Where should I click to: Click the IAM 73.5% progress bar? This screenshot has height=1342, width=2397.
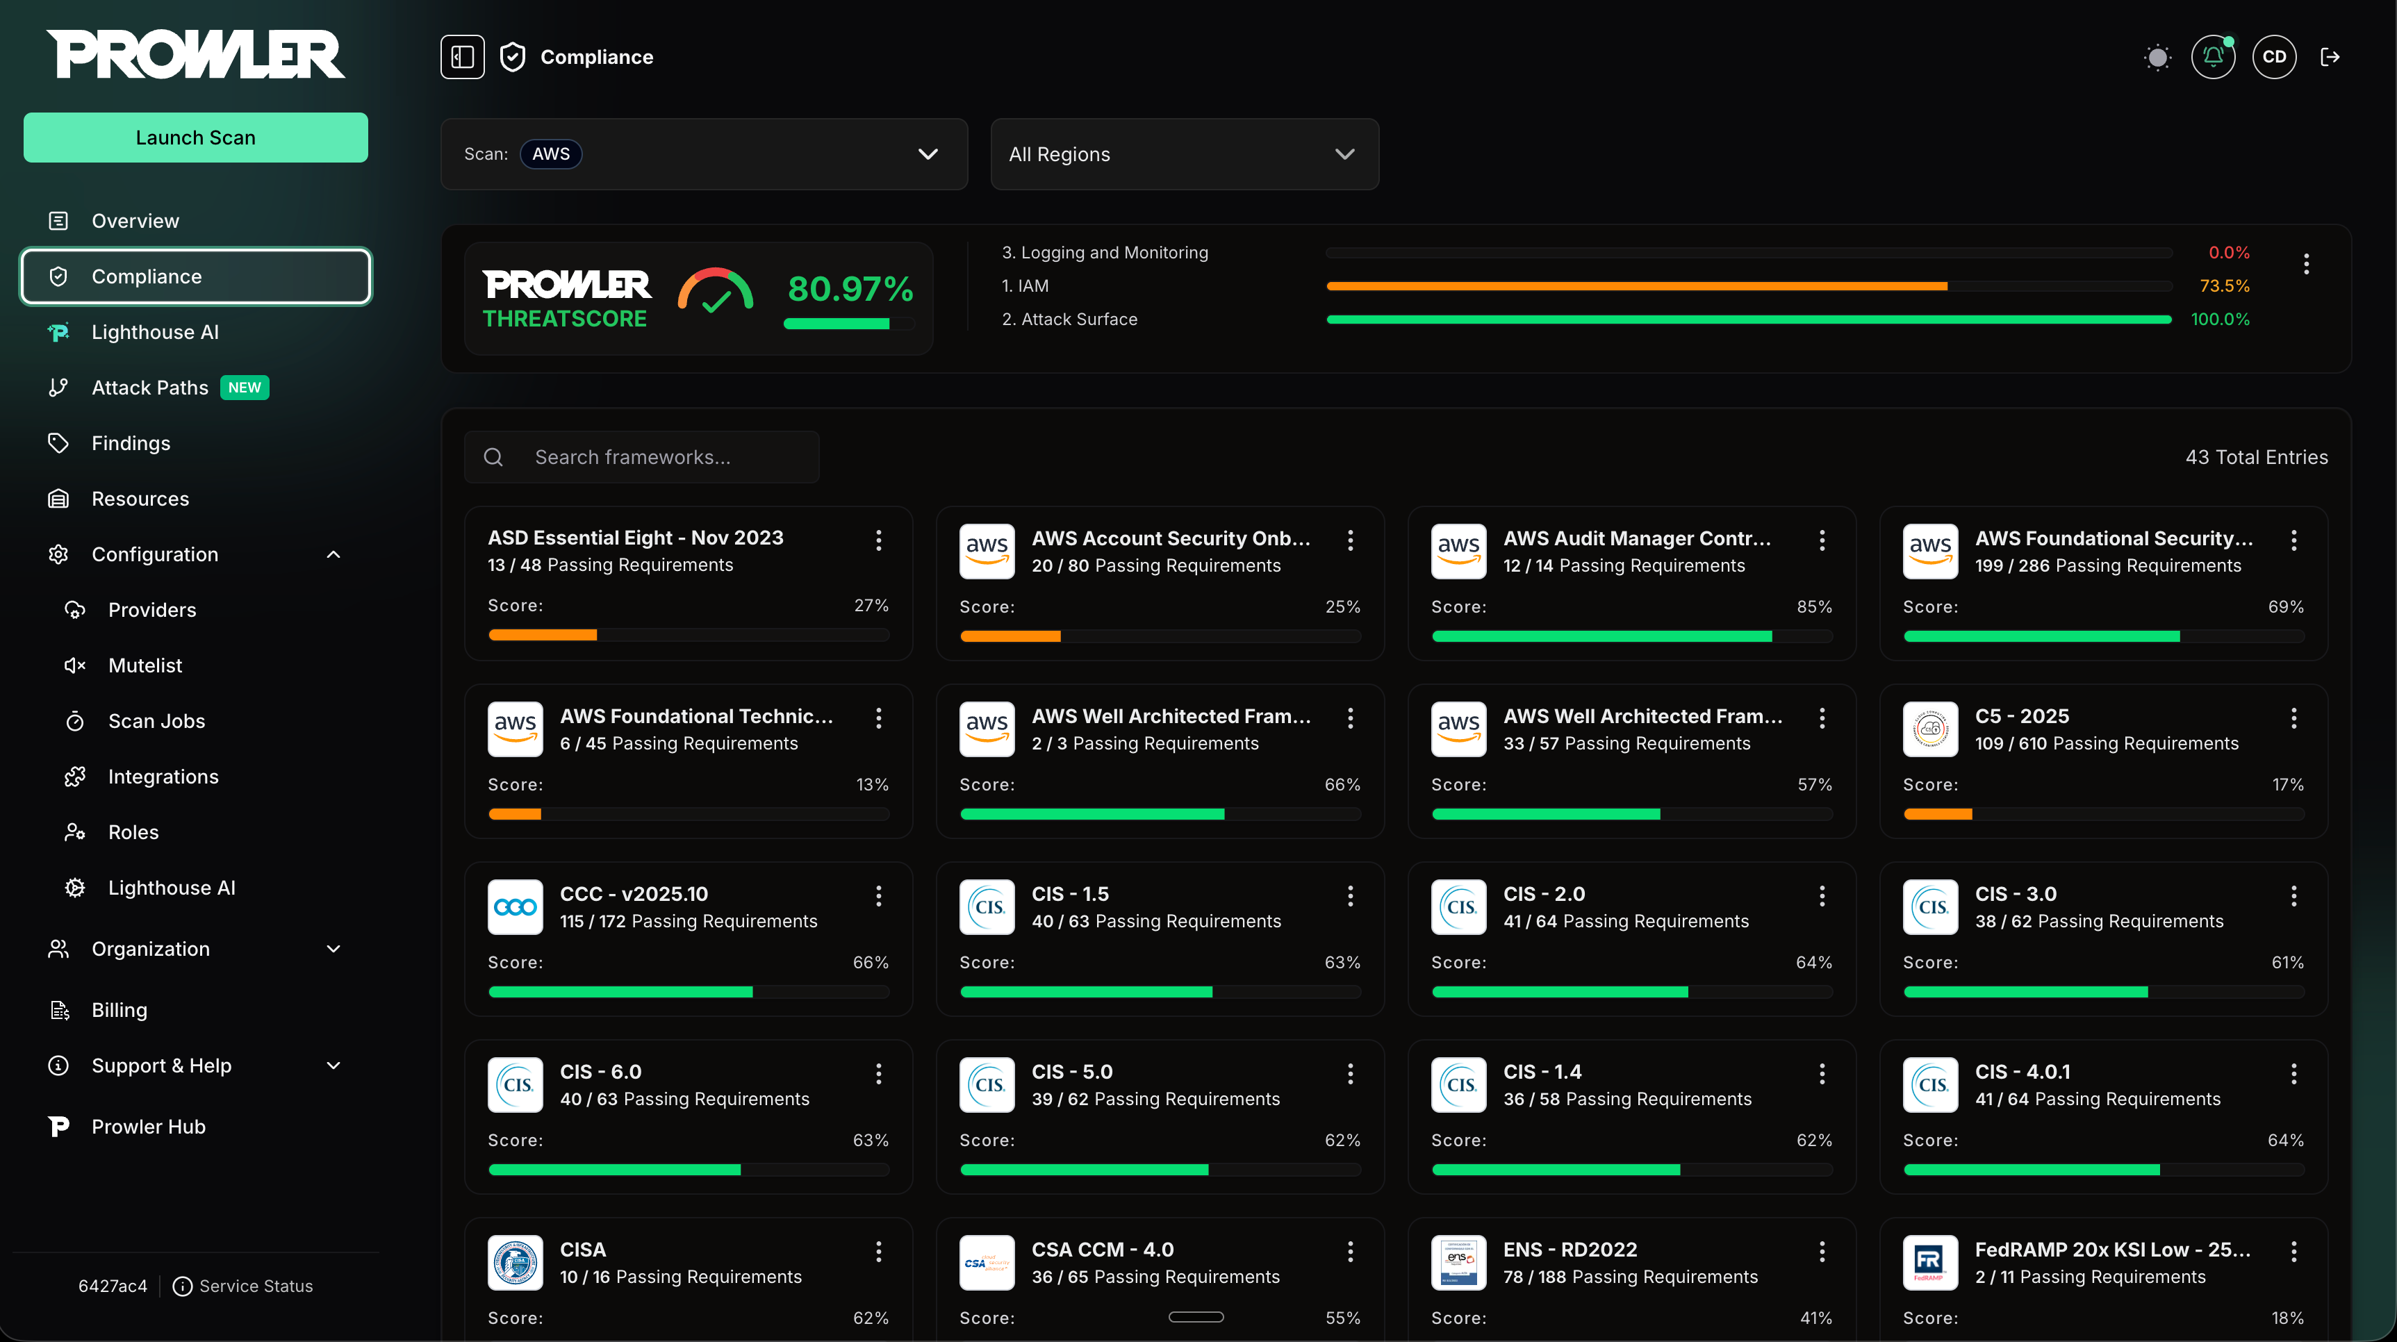pyautogui.click(x=1749, y=286)
